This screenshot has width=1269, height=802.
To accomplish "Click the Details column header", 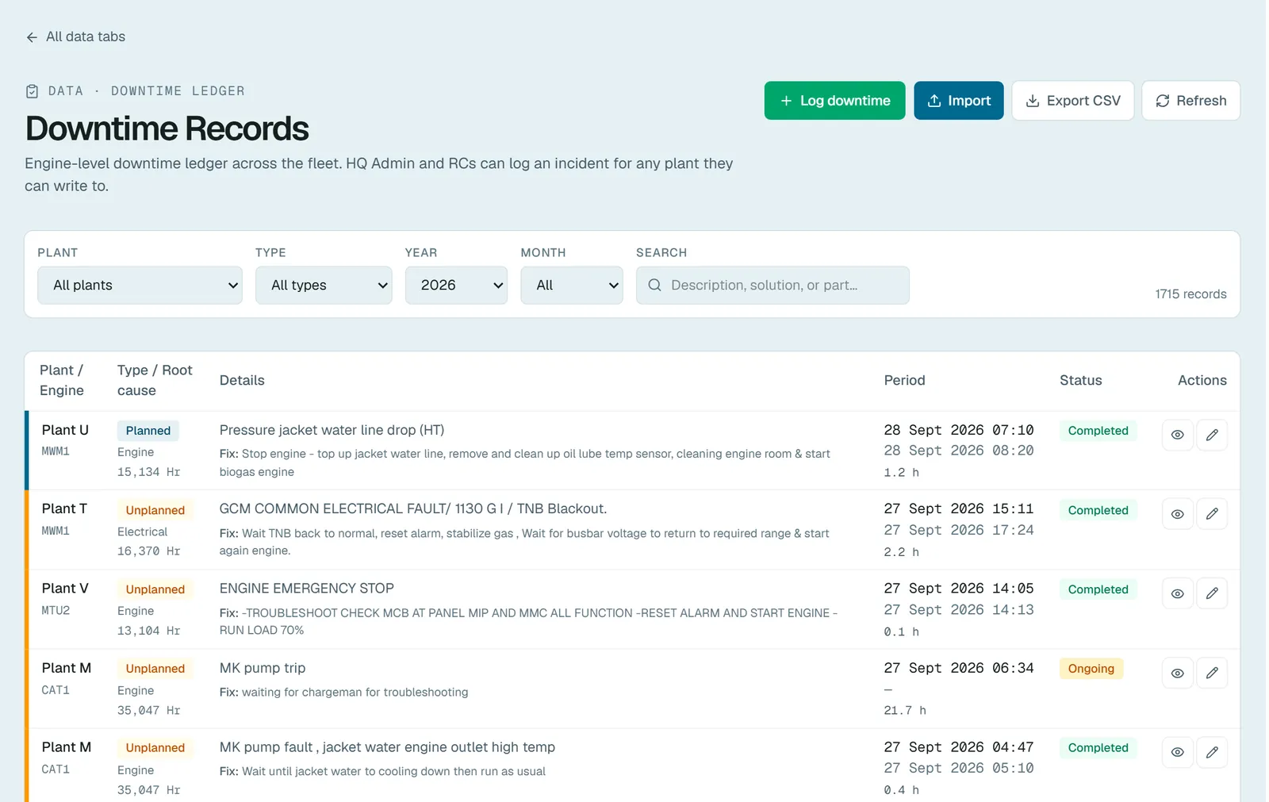I will (x=242, y=380).
